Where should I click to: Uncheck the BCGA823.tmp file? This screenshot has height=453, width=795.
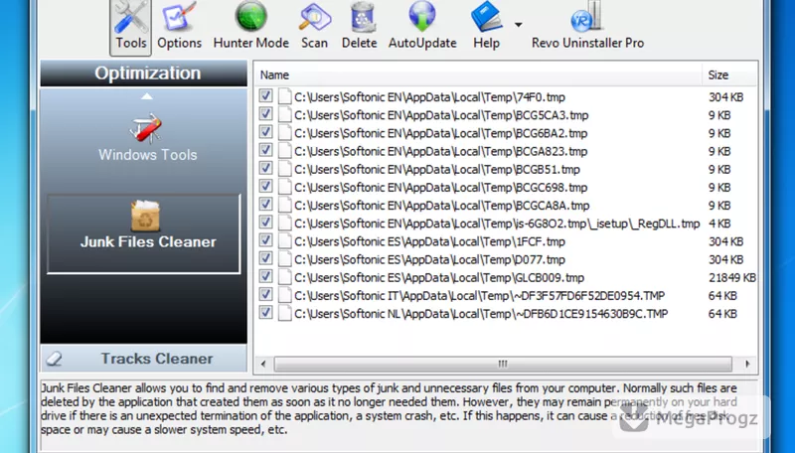point(265,150)
